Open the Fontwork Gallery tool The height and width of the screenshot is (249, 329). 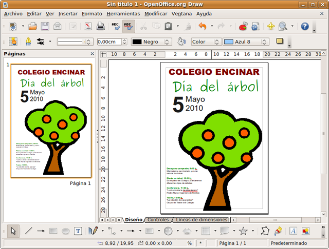coord(293,231)
